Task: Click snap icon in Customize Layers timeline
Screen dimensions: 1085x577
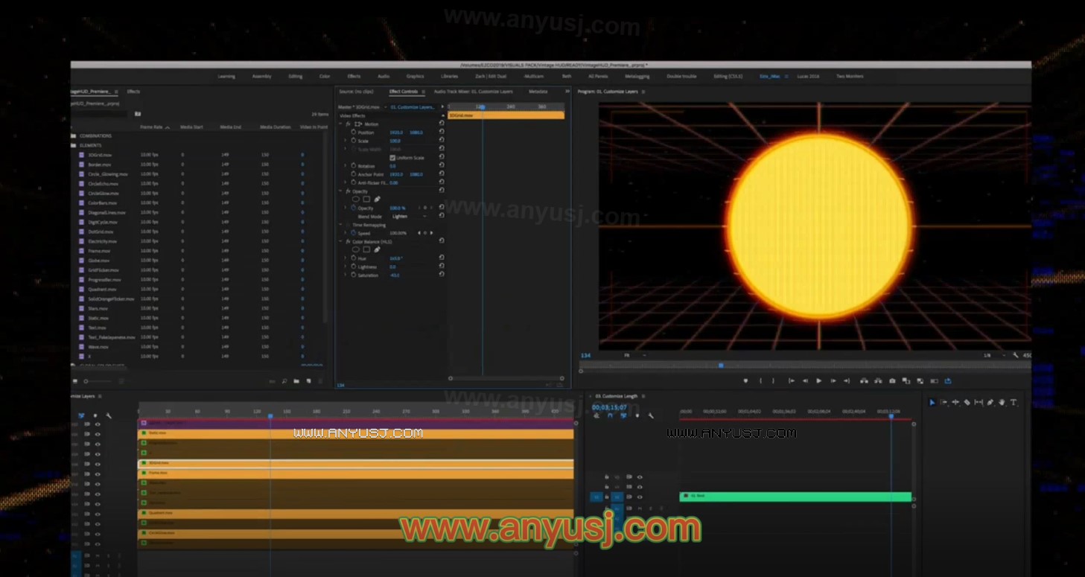Action: 81,415
